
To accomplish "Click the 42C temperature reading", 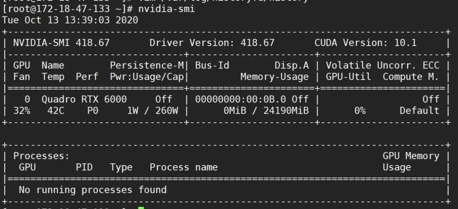I will click(56, 111).
